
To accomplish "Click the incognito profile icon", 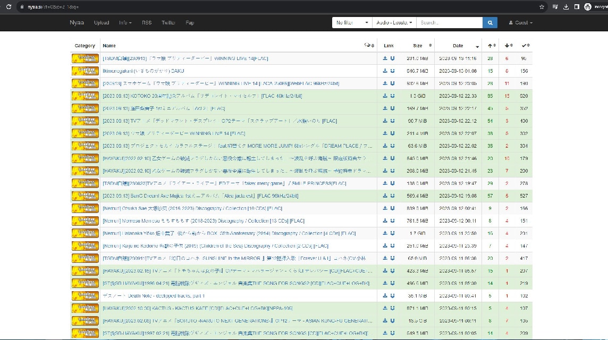I will [x=588, y=7].
